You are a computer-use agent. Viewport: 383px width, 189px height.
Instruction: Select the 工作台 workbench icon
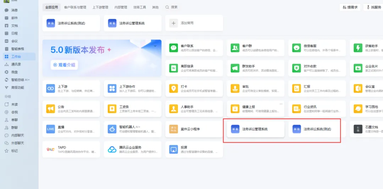[x=7, y=57]
